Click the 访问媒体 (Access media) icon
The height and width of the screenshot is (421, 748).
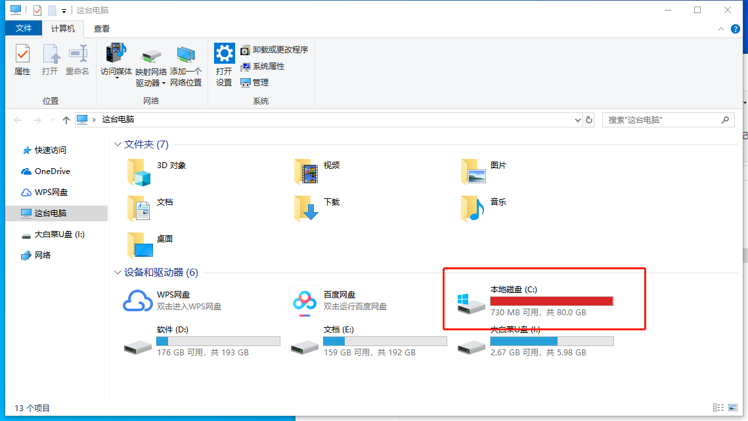tap(116, 60)
